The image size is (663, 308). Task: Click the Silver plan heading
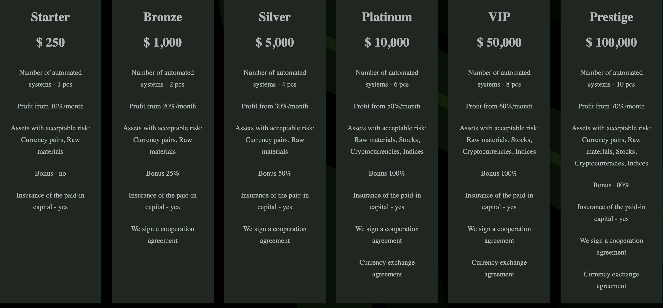275,17
